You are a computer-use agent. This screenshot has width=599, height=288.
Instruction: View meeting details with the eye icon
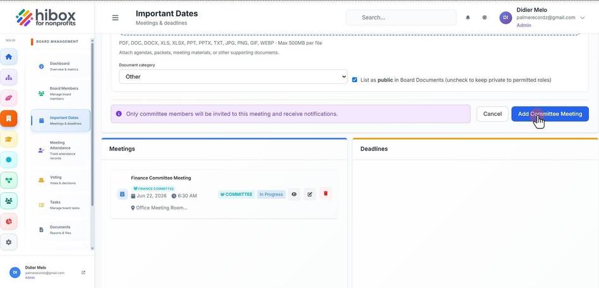(294, 194)
